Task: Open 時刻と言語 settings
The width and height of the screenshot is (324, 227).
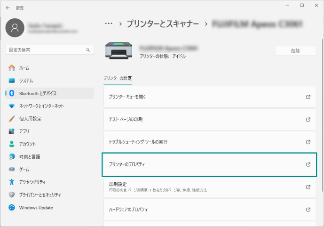Action: (29, 156)
